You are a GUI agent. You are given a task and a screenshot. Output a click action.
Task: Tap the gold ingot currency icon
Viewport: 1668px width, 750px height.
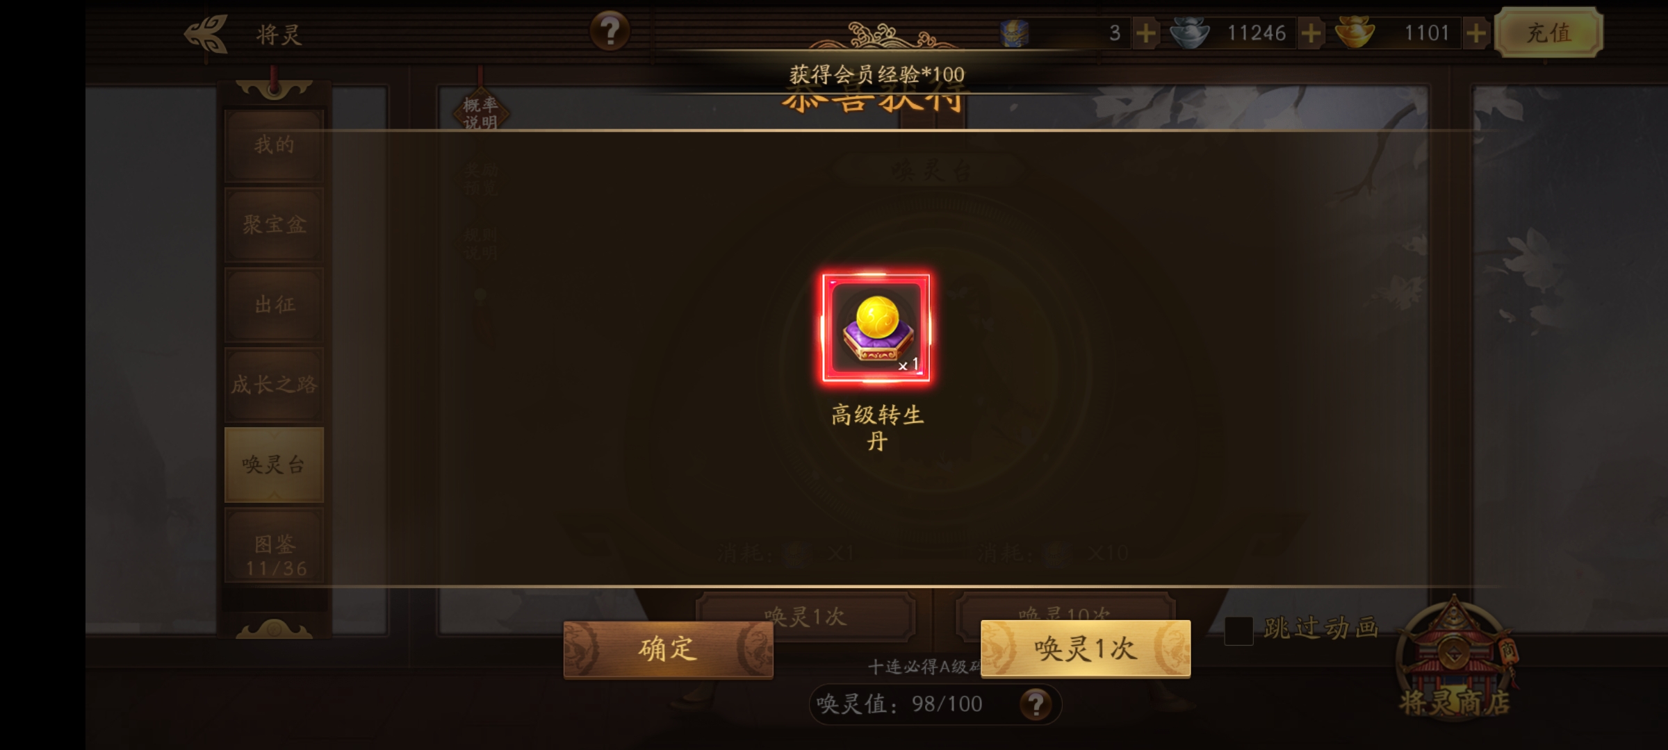pyautogui.click(x=1355, y=33)
